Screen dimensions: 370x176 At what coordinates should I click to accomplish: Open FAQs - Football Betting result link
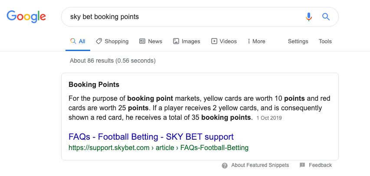151,137
